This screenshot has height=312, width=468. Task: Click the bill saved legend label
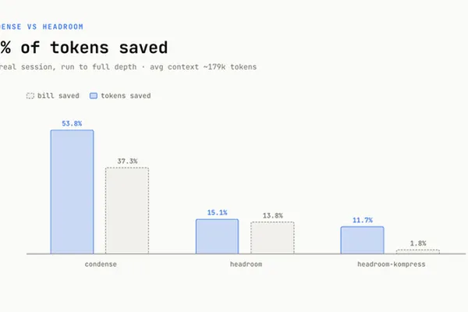tap(58, 96)
